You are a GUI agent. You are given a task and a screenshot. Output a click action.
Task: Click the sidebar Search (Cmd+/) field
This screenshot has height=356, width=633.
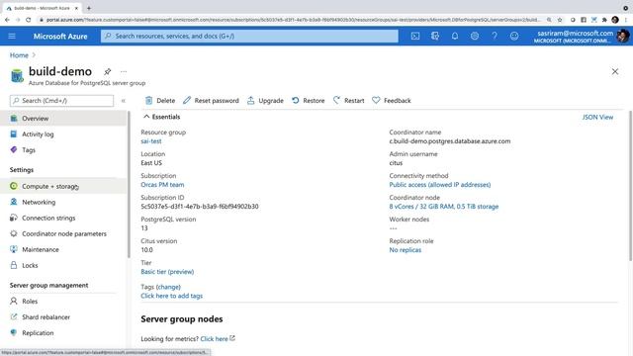pyautogui.click(x=61, y=101)
